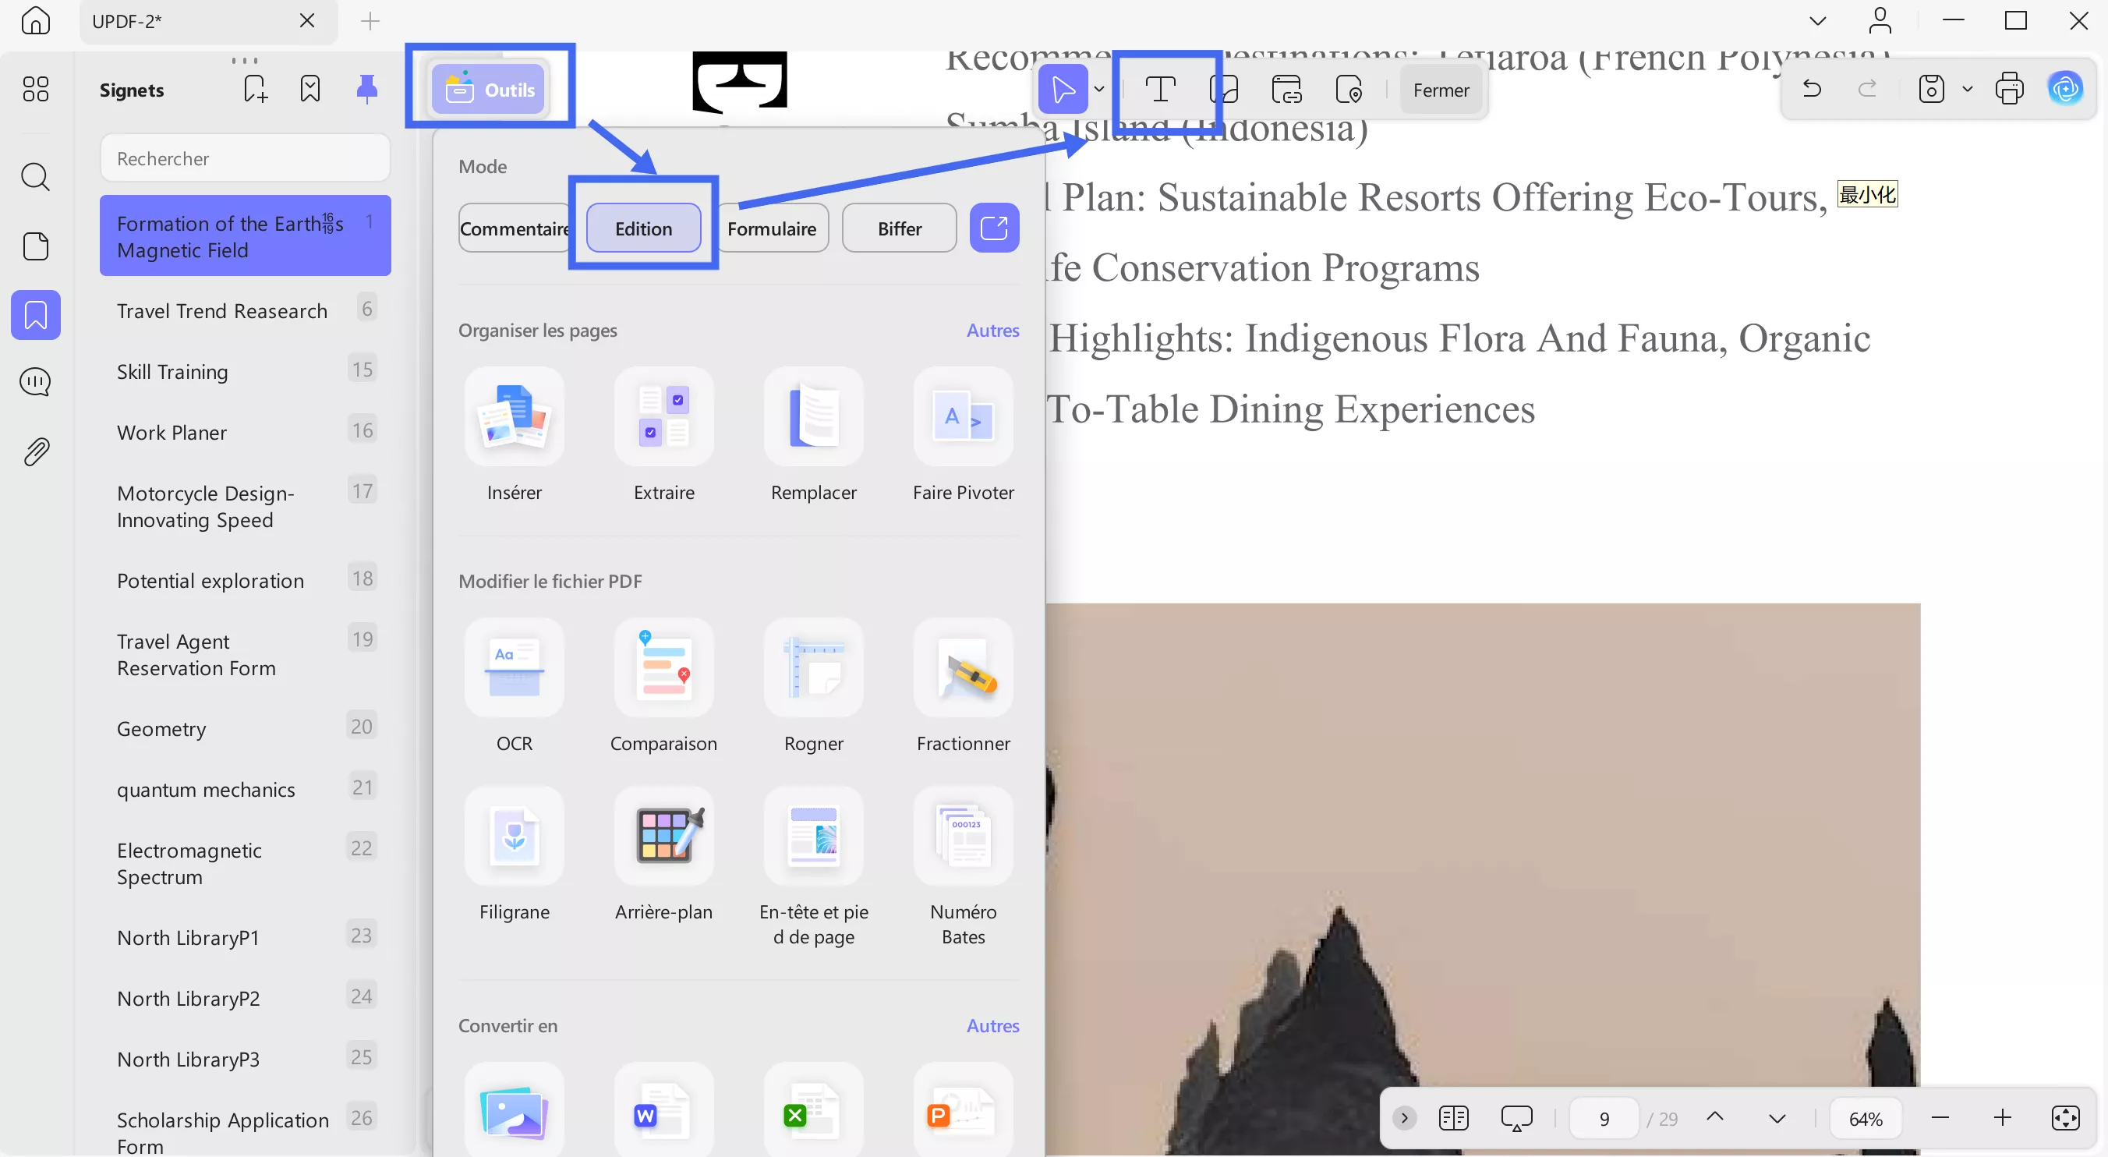Add a new bookmark with the plus icon
This screenshot has width=2108, height=1157.
(x=254, y=88)
